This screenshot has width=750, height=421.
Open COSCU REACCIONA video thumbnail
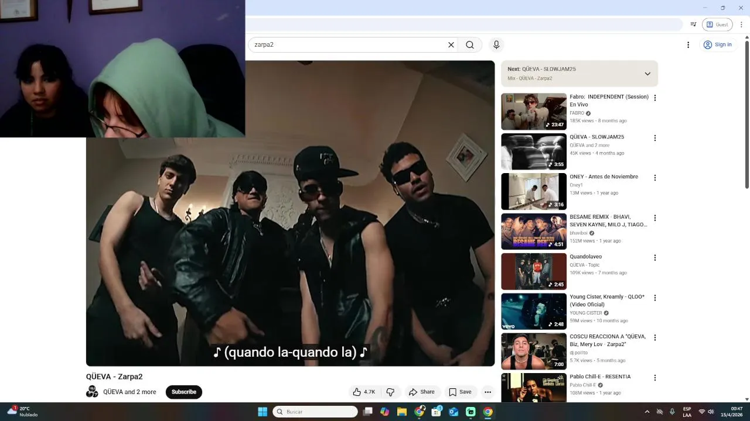click(x=534, y=351)
